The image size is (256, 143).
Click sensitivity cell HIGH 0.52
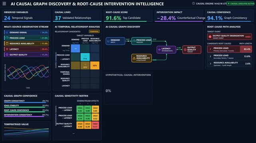[x=95, y=117]
